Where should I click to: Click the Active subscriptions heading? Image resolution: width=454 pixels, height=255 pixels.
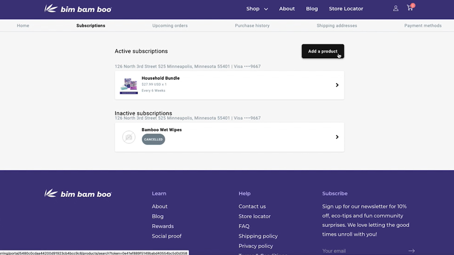click(x=141, y=51)
